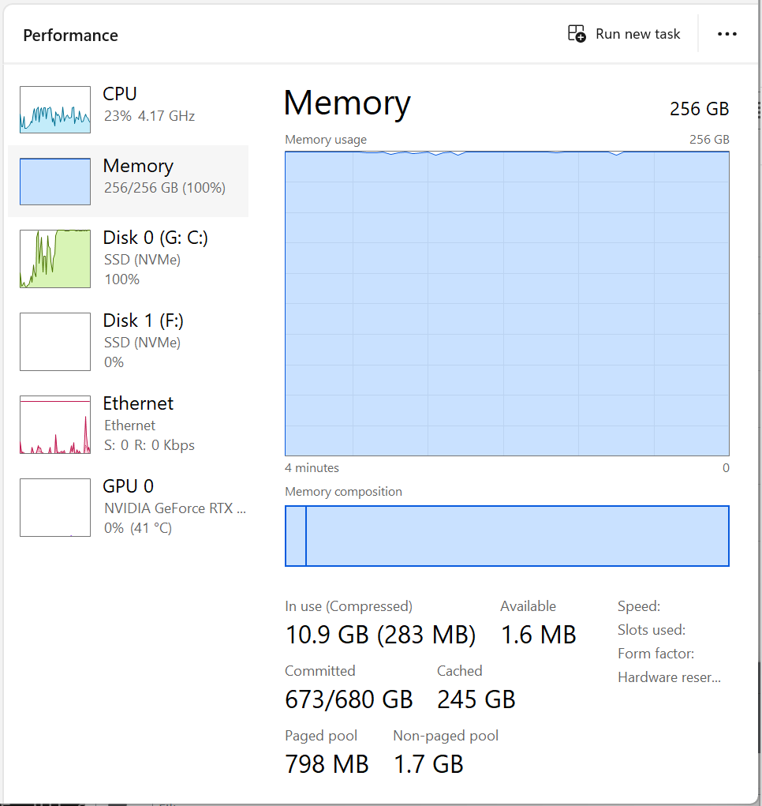Click the GPU 0 graph thumbnail
This screenshot has height=806, width=762.
55,508
